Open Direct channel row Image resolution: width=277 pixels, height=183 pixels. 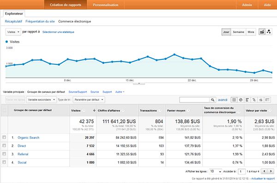click(22, 146)
